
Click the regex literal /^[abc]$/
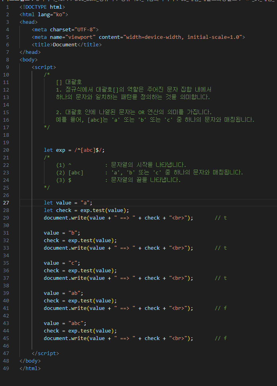click(88, 150)
